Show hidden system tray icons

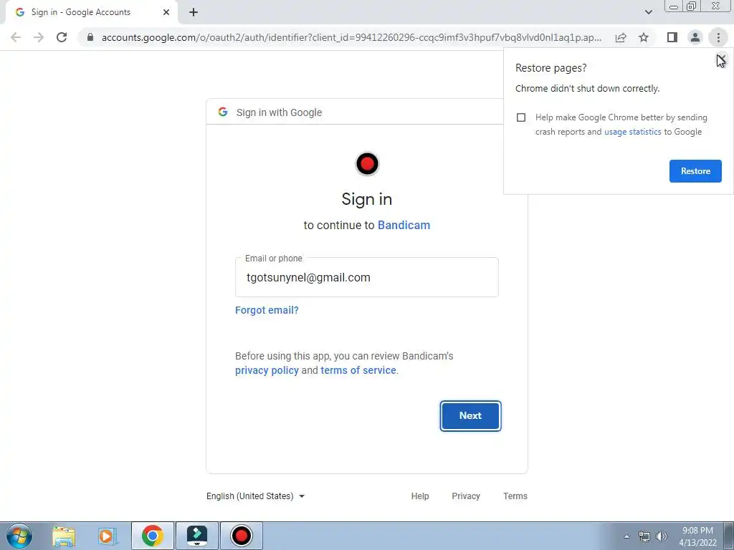pyautogui.click(x=626, y=536)
